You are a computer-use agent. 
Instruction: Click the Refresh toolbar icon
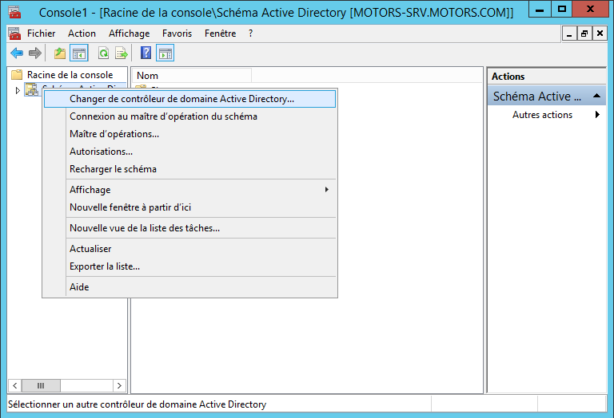tap(103, 53)
